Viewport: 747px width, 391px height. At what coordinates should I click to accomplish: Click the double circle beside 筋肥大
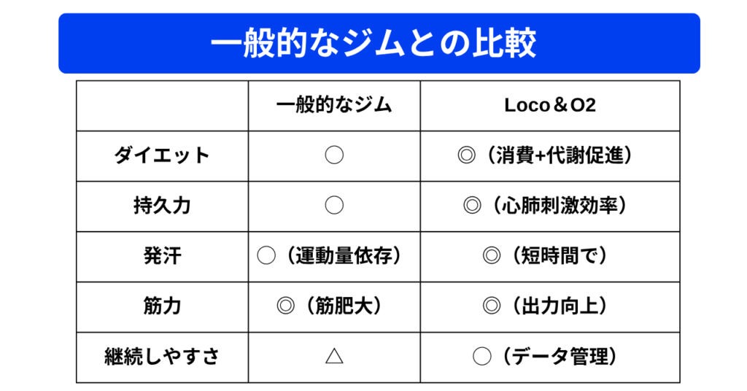(285, 306)
